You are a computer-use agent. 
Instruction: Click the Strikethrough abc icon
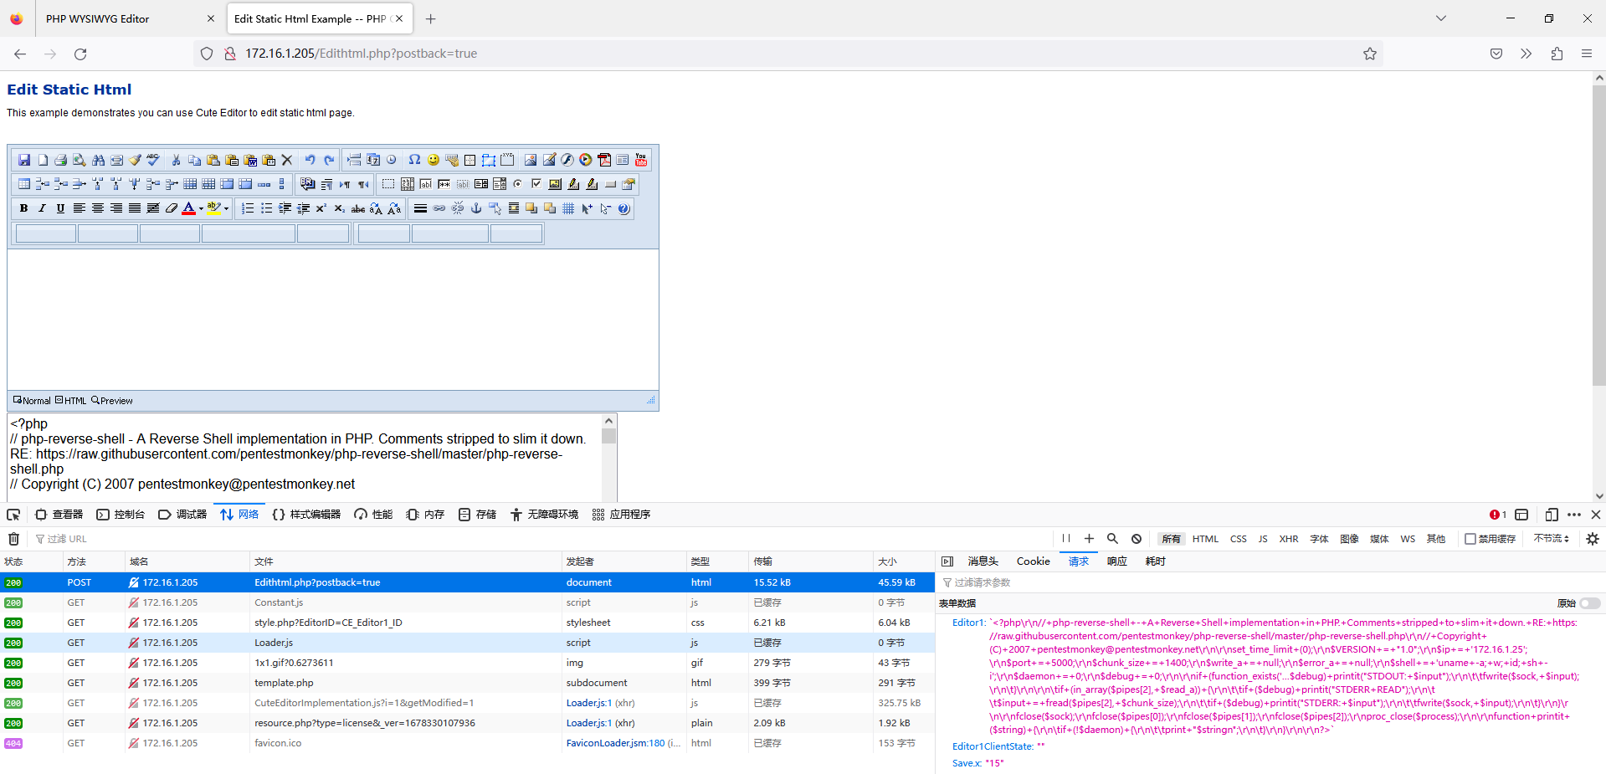click(x=357, y=208)
